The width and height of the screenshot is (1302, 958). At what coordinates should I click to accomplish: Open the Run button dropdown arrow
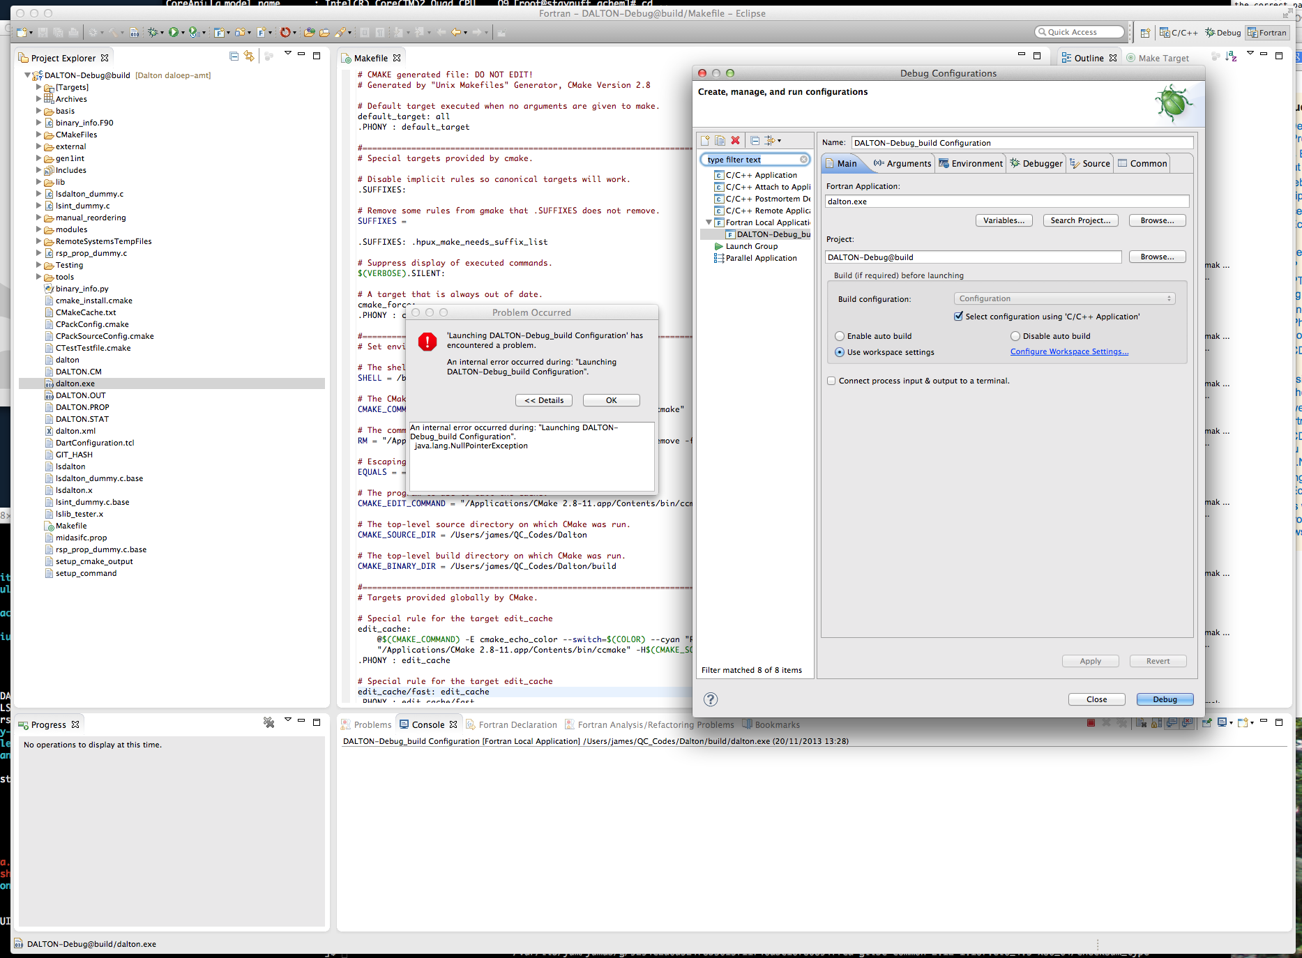(183, 33)
